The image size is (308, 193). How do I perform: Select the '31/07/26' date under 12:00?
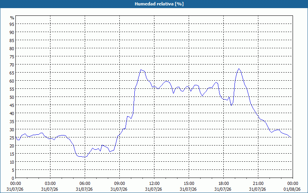(154, 189)
